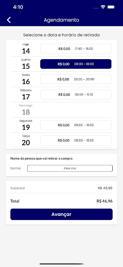Choose Terça 20 pickup time slot

(76, 140)
